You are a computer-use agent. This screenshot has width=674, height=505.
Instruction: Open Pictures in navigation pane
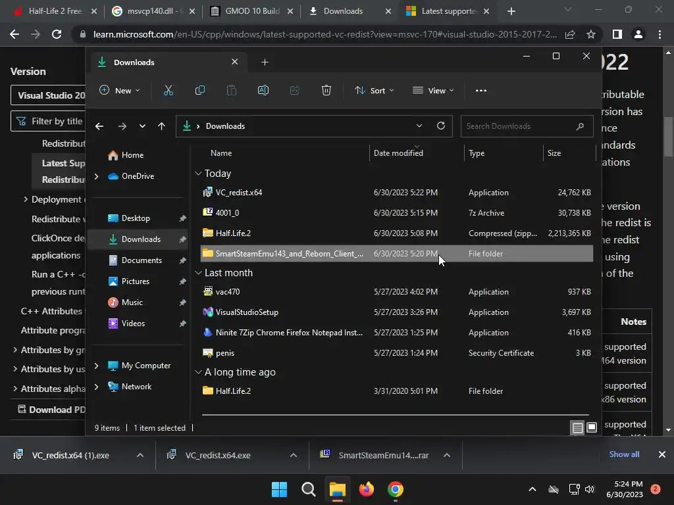136,281
